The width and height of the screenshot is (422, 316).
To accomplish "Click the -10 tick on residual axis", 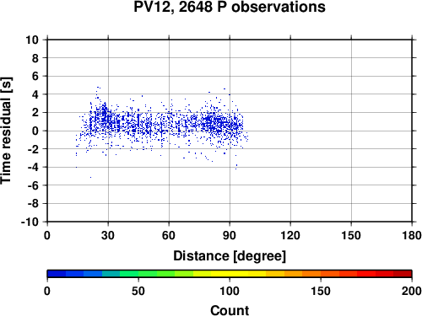I will pos(30,222).
